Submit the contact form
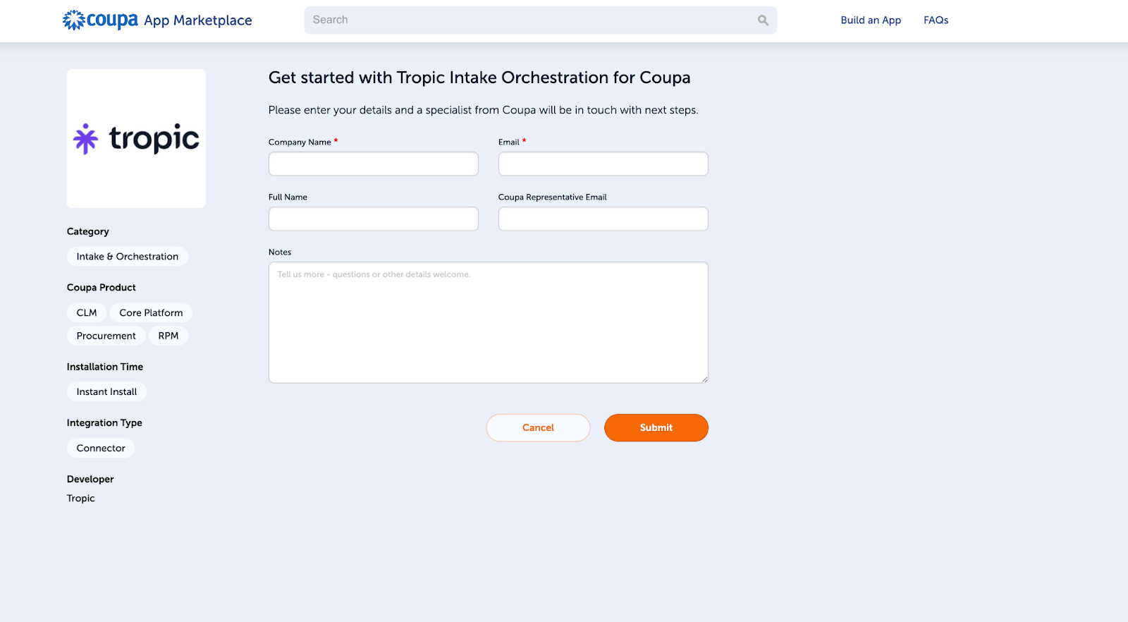The image size is (1128, 622). click(656, 428)
